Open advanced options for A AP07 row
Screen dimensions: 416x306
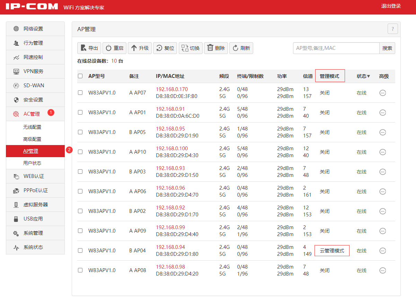tap(383, 93)
